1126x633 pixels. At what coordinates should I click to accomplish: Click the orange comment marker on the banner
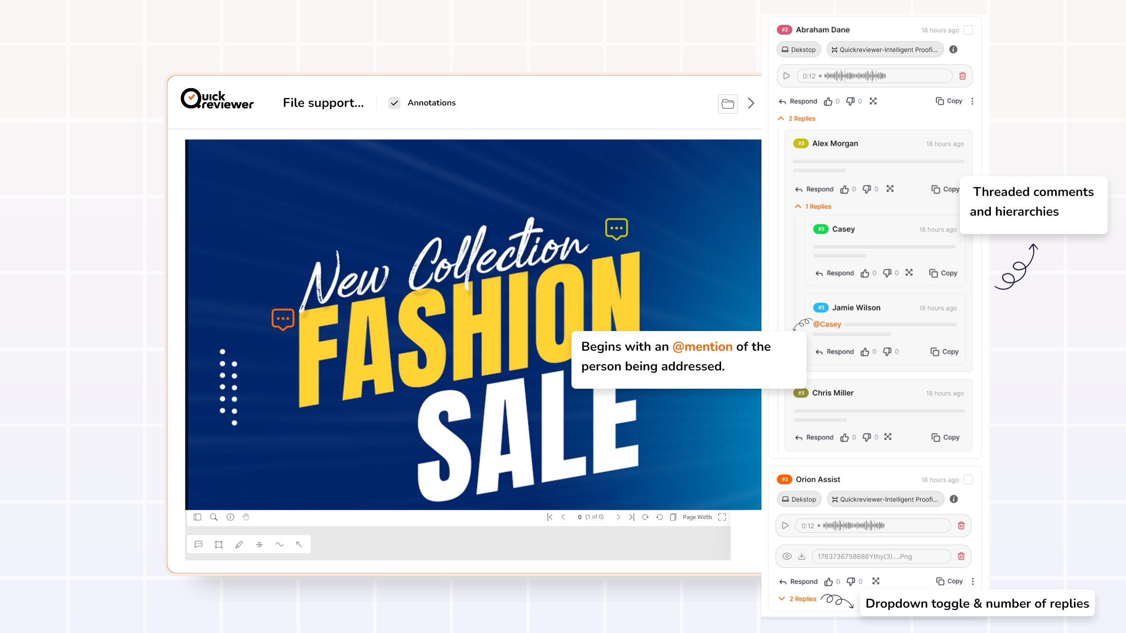click(283, 319)
